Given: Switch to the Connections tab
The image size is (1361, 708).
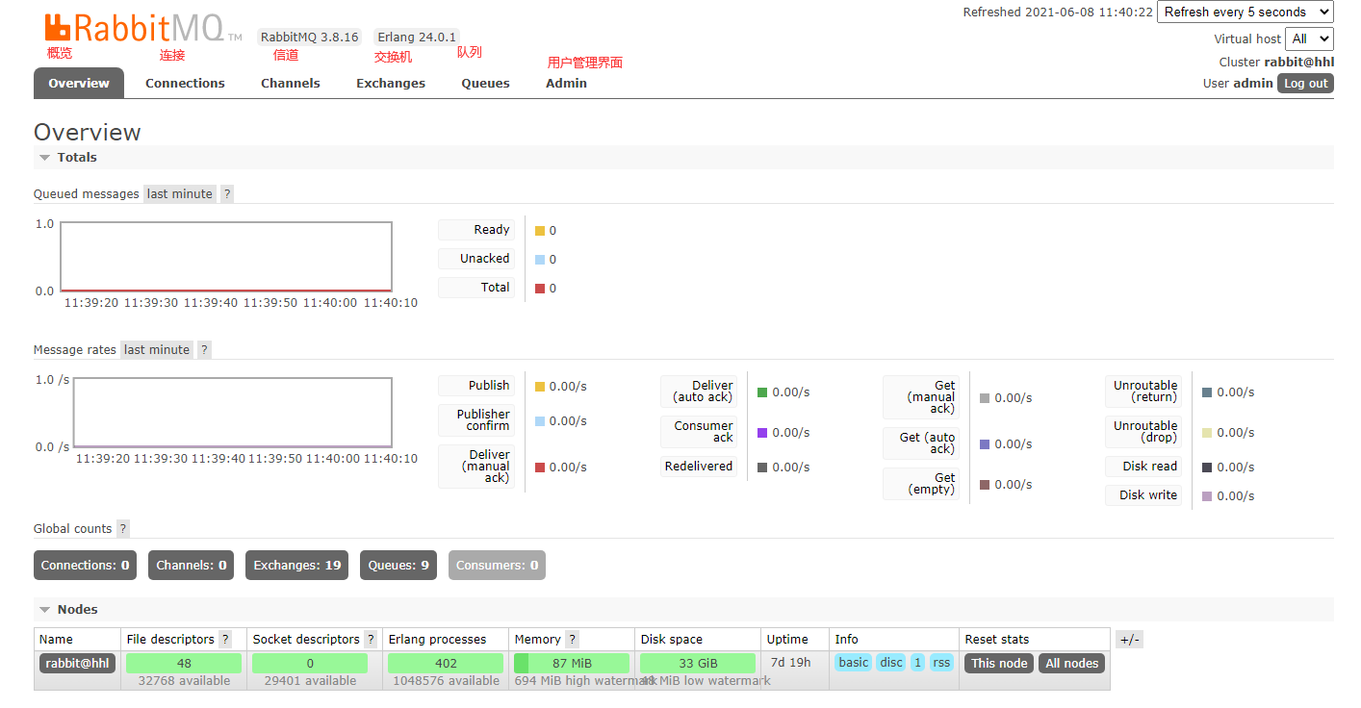Looking at the screenshot, I should point(185,83).
